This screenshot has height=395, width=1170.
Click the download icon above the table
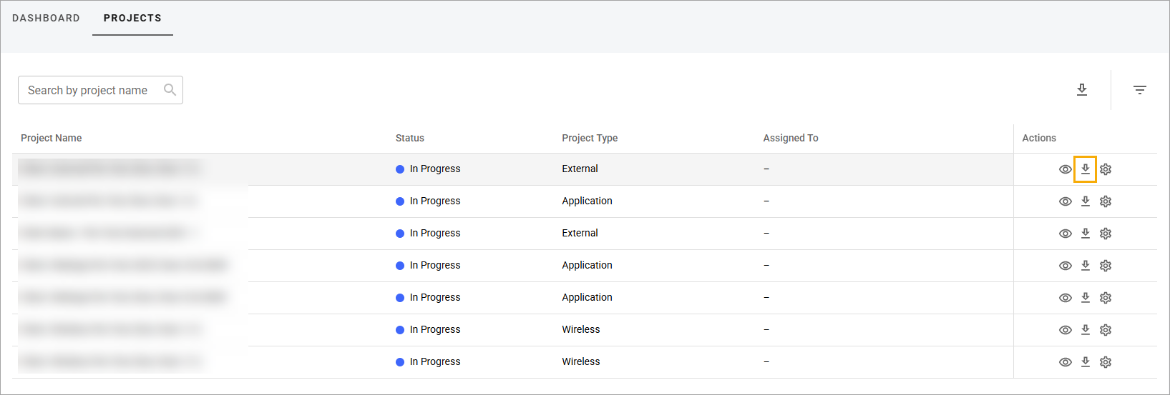tap(1082, 89)
